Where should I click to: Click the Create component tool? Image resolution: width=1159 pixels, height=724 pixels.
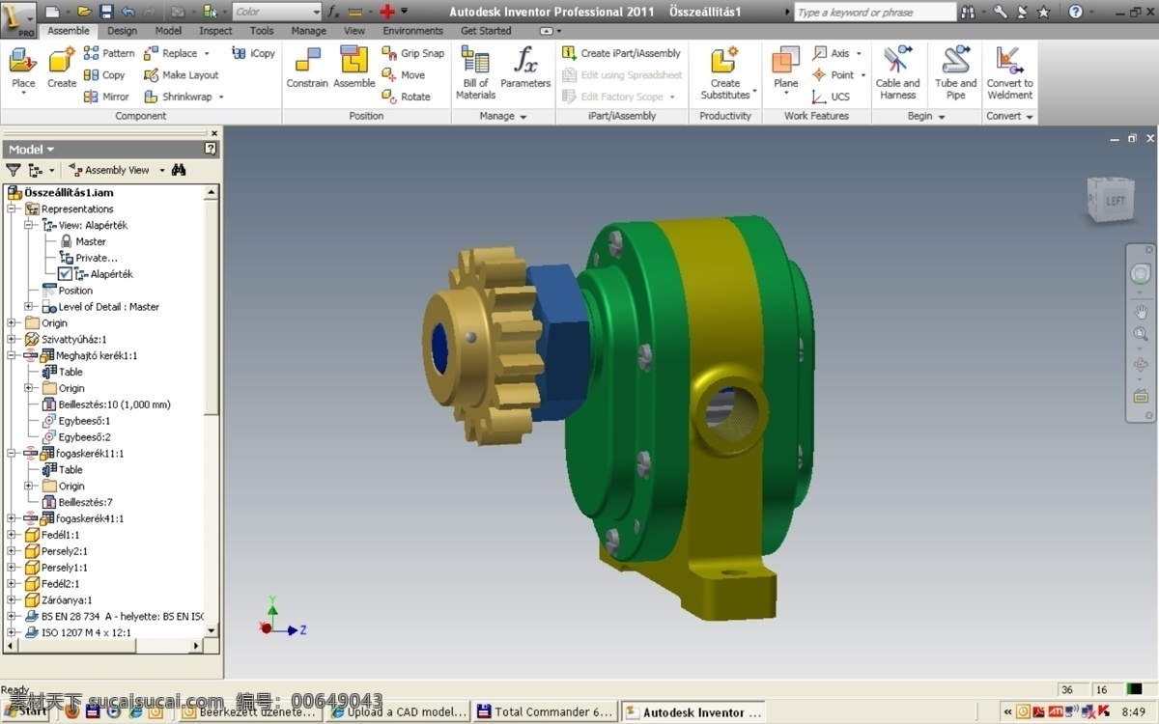[62, 68]
